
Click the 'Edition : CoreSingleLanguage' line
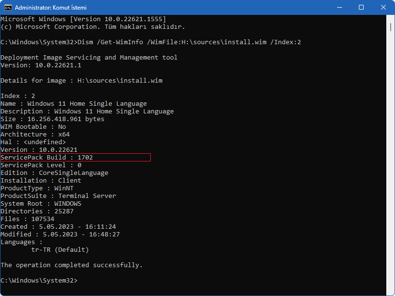pyautogui.click(x=54, y=173)
